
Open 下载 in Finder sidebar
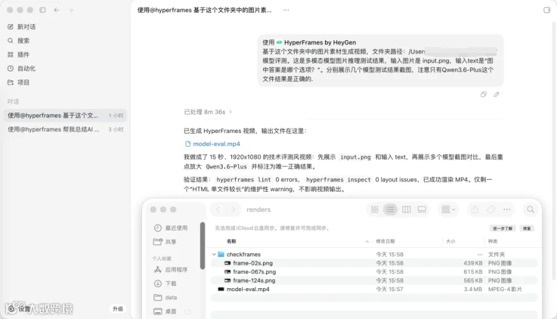(165, 284)
